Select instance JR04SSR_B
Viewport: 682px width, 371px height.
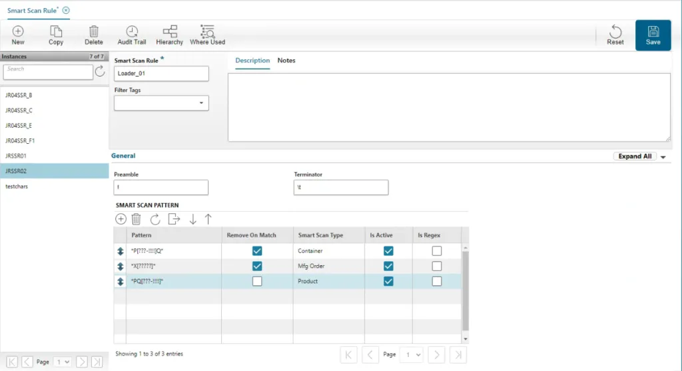(x=55, y=95)
